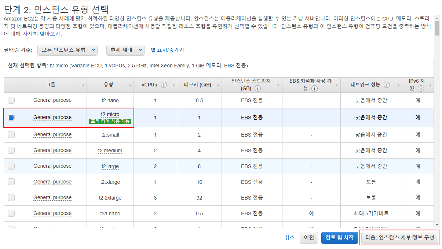Open the t2.large type link

110,166
